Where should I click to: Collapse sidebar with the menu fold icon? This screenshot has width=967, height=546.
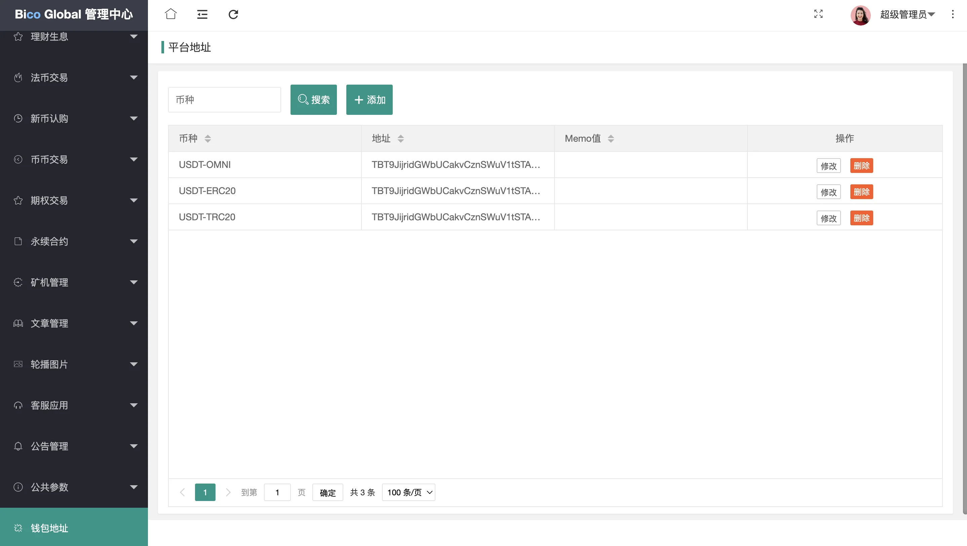[x=202, y=14]
